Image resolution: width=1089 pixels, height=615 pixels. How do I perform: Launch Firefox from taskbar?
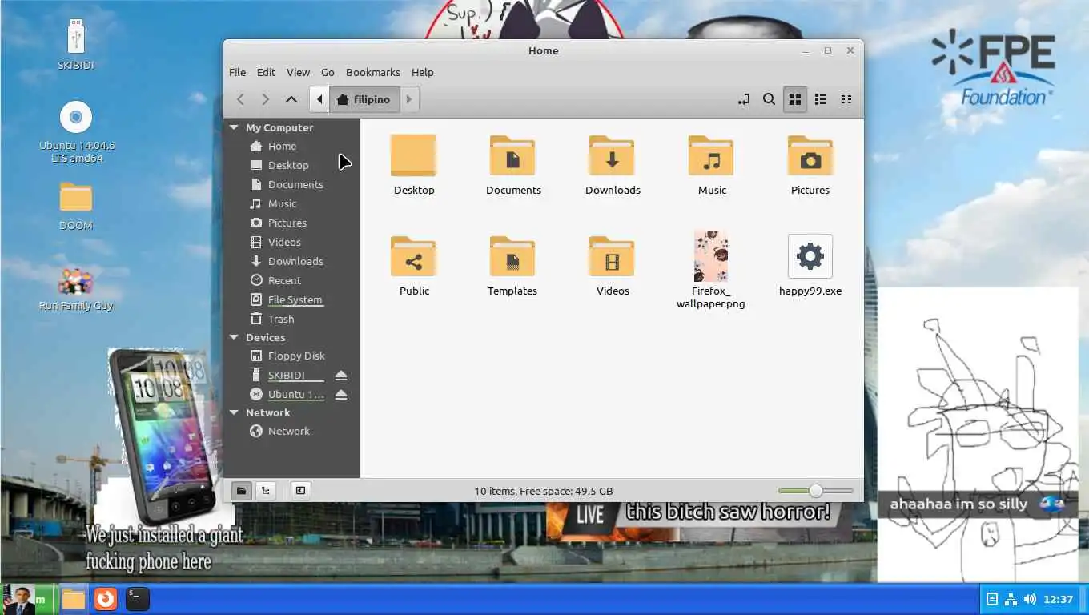(106, 599)
